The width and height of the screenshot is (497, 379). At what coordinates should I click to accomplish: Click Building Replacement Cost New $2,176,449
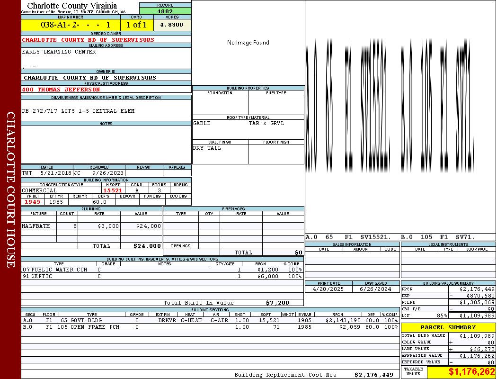(x=374, y=375)
